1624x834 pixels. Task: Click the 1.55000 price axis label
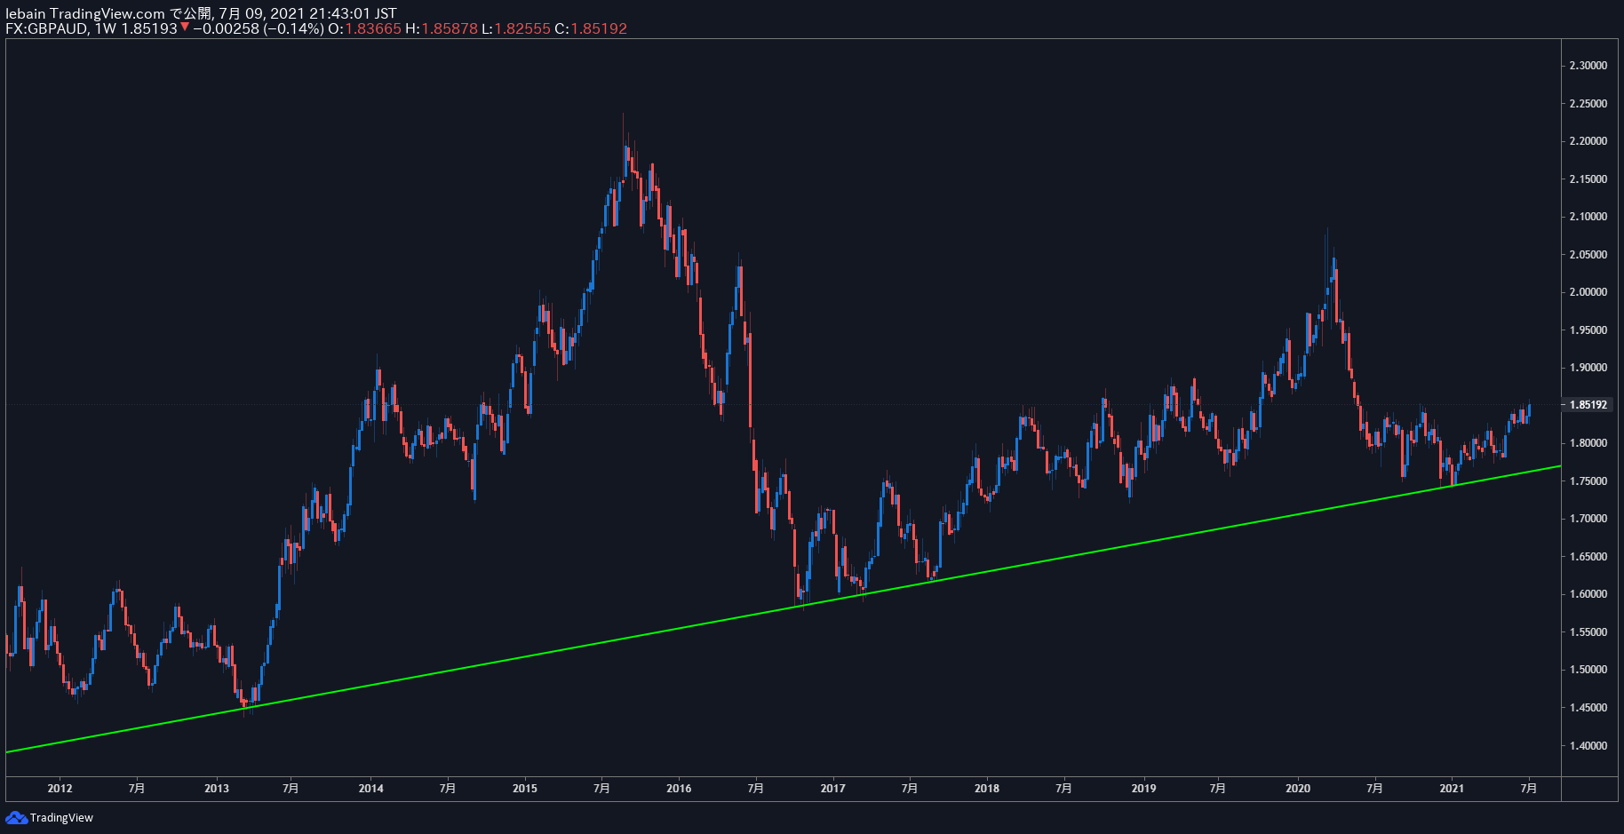(x=1588, y=632)
